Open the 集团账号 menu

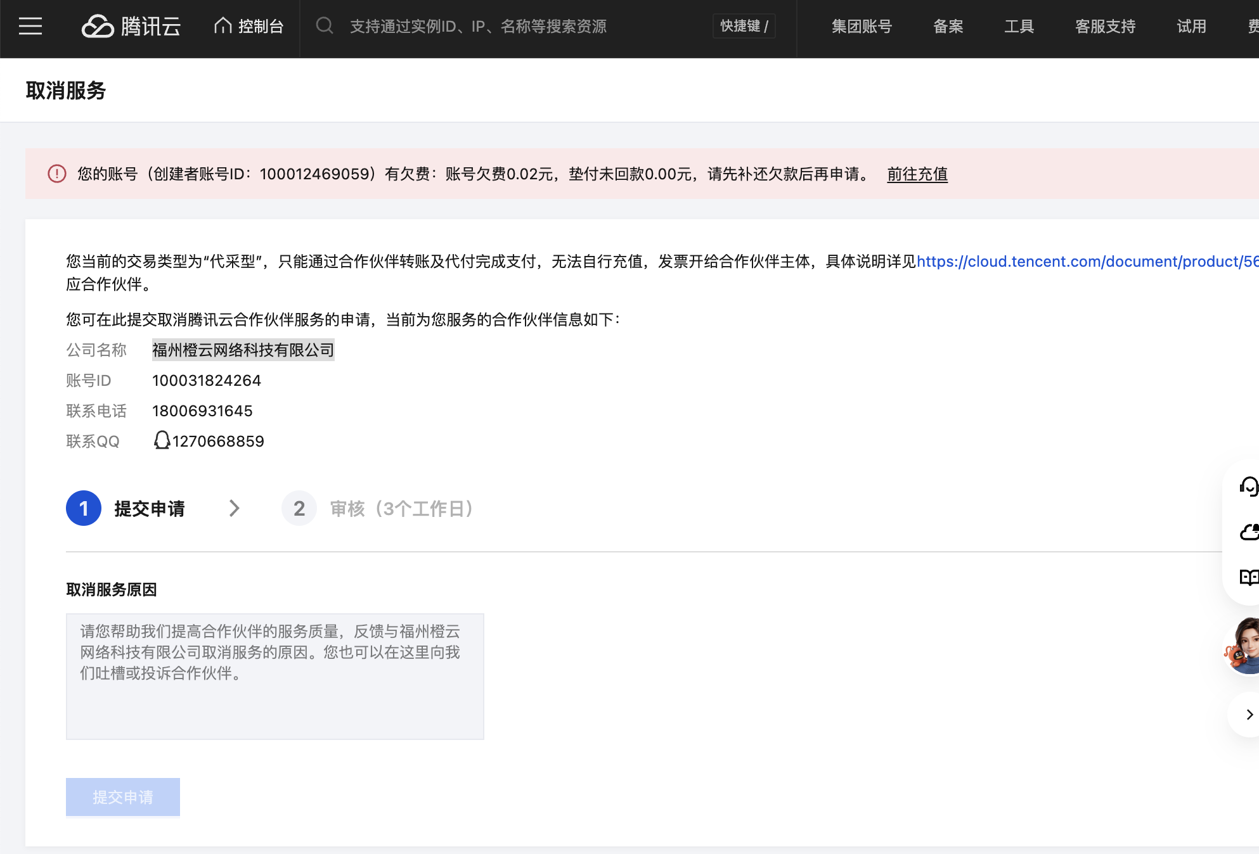862,26
